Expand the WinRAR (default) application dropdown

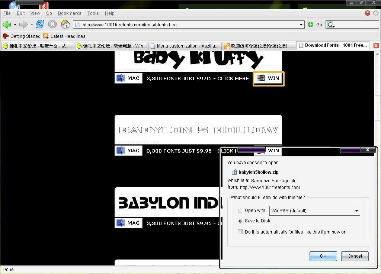(x=356, y=211)
